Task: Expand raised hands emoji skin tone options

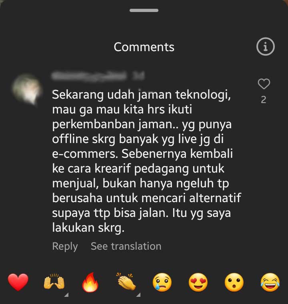Action: click(x=66, y=295)
